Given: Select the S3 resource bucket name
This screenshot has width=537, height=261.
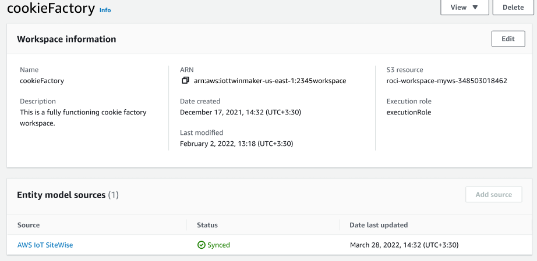Looking at the screenshot, I should click(x=447, y=81).
